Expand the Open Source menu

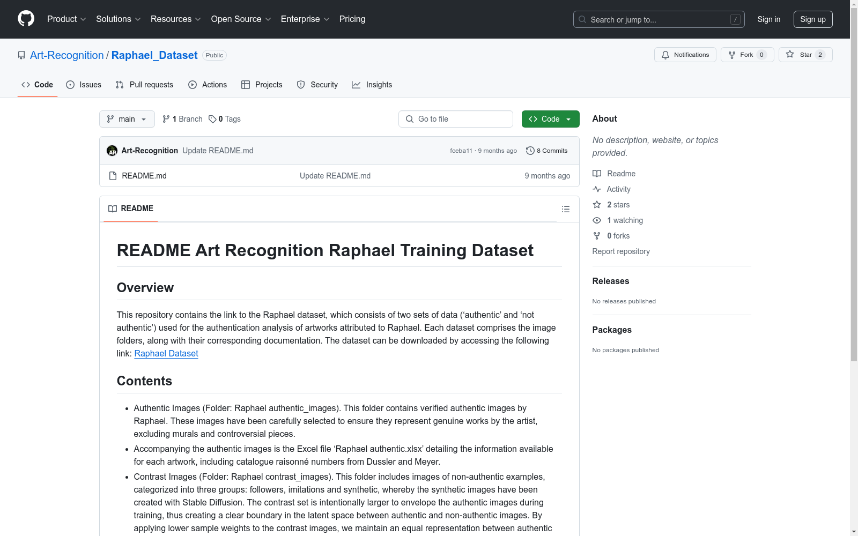pos(241,19)
